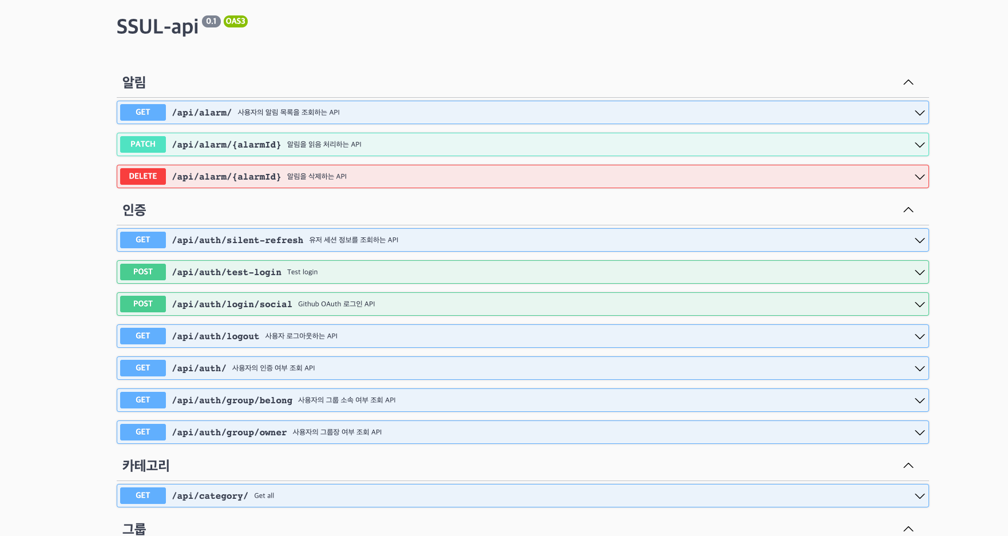Expand the silent-refresh endpoint arrow
Viewport: 1008px width, 536px height.
pos(919,240)
